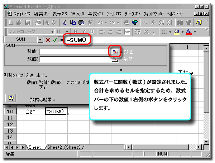Click the Office Assistant help icon in toolbar
The width and height of the screenshot is (215, 163).
pos(199,23)
